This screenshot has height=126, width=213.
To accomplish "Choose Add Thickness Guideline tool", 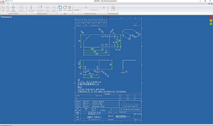I will 31,9.
